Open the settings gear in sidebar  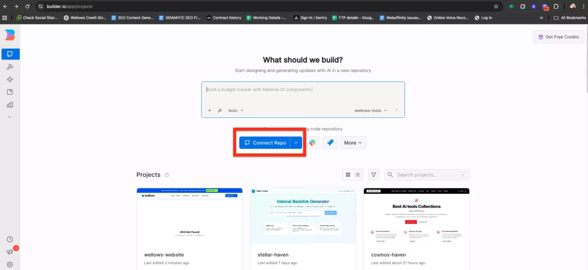click(10, 264)
